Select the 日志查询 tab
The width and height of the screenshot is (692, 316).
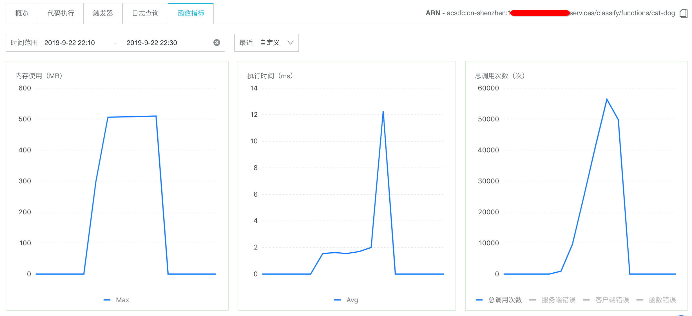coord(145,14)
